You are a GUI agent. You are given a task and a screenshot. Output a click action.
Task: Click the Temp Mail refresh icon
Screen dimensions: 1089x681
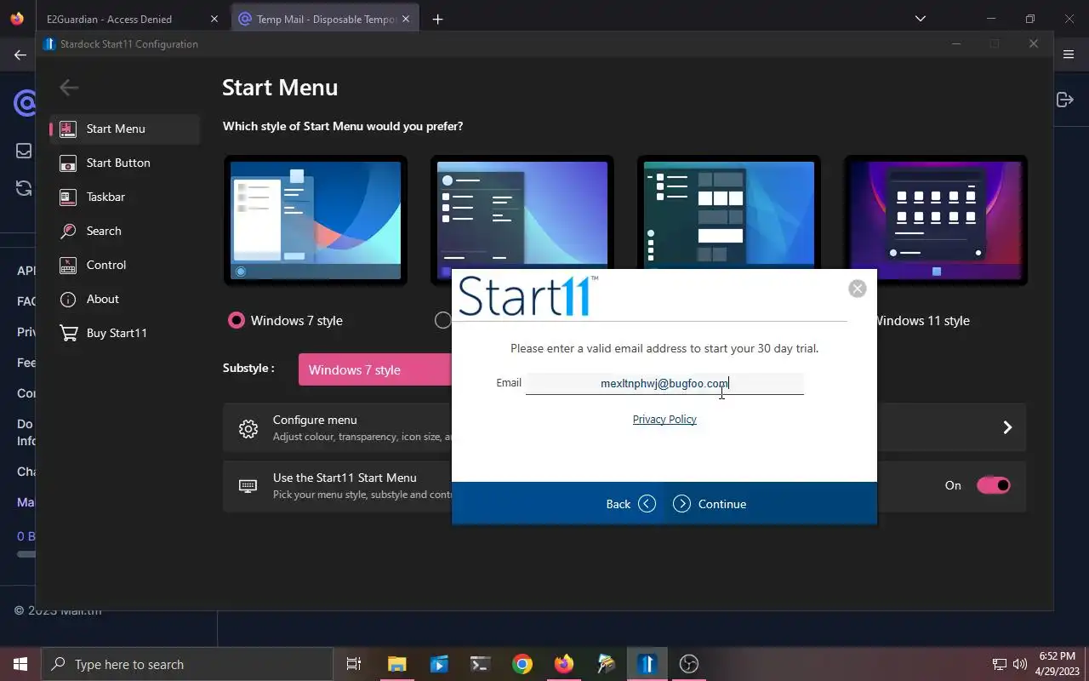pyautogui.click(x=24, y=188)
